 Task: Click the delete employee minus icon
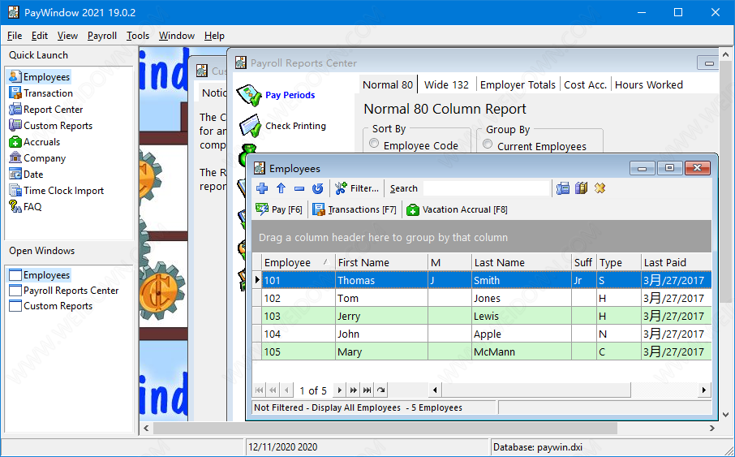pos(299,188)
